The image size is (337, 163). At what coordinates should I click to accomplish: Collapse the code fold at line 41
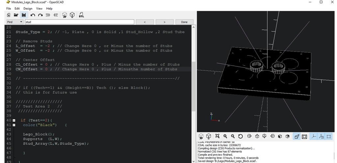[14, 125]
